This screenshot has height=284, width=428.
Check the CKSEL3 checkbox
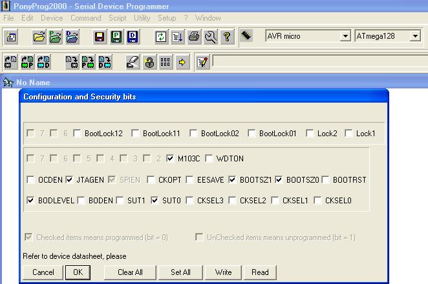click(189, 201)
